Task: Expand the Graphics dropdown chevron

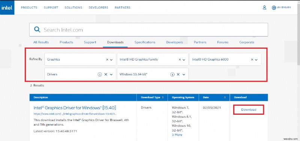Action: (111, 60)
